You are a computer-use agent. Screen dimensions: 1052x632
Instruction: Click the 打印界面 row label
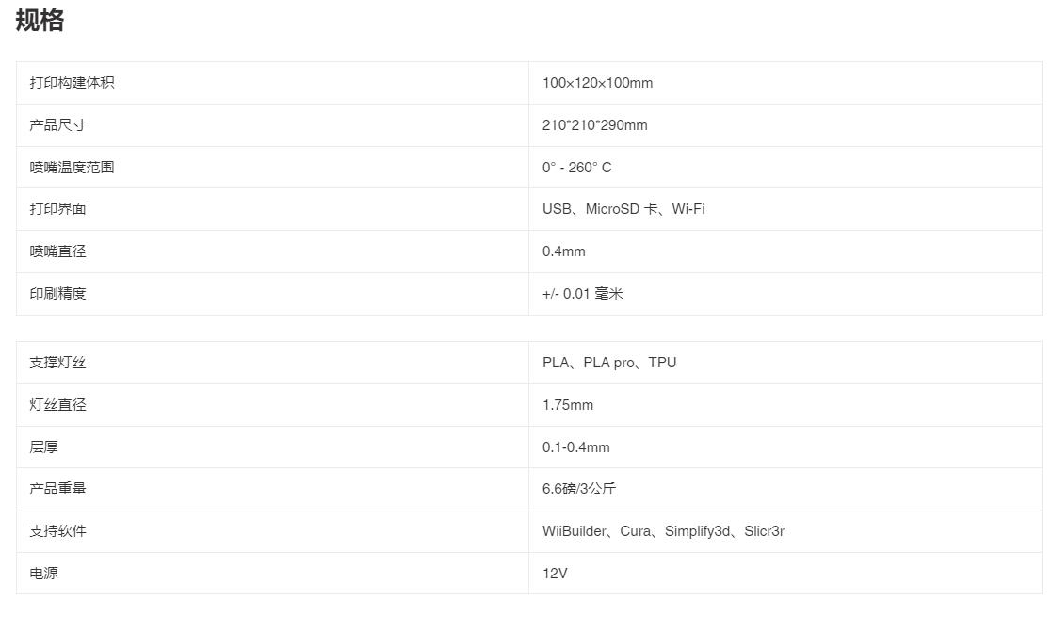(x=57, y=209)
